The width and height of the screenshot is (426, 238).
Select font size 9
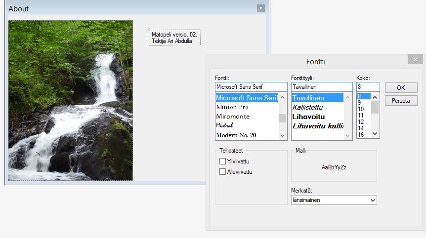pos(364,103)
